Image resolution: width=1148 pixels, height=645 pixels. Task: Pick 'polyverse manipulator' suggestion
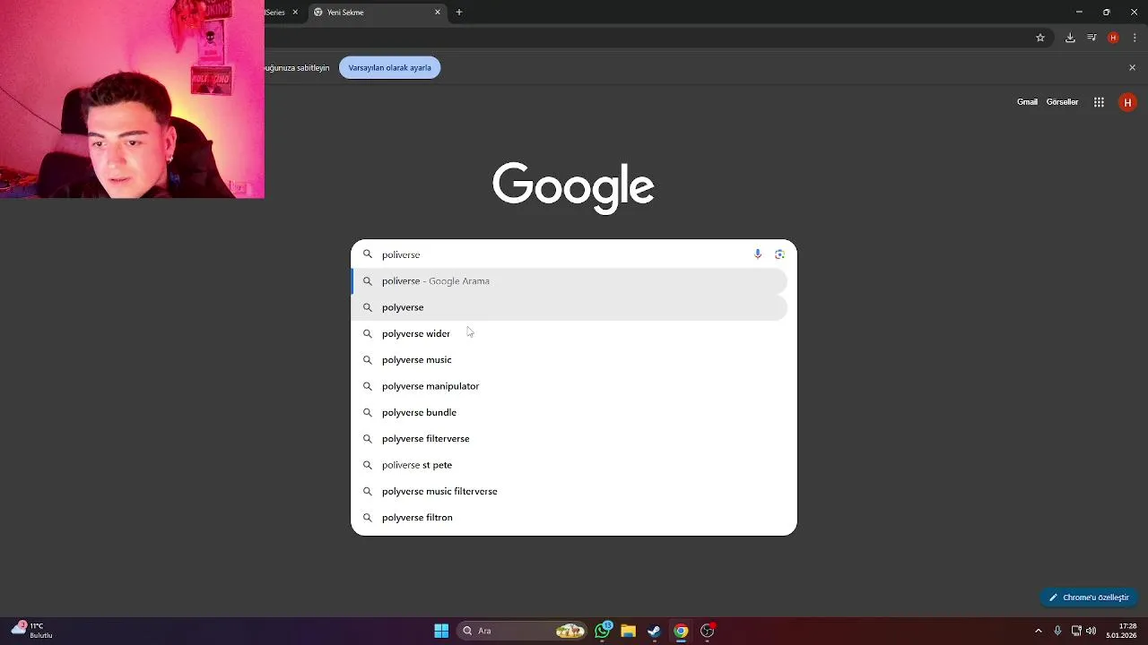tap(570, 386)
